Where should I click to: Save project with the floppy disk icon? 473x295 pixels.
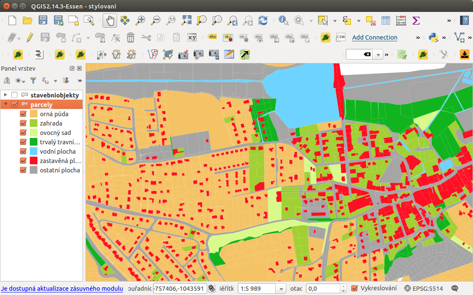tap(43, 20)
